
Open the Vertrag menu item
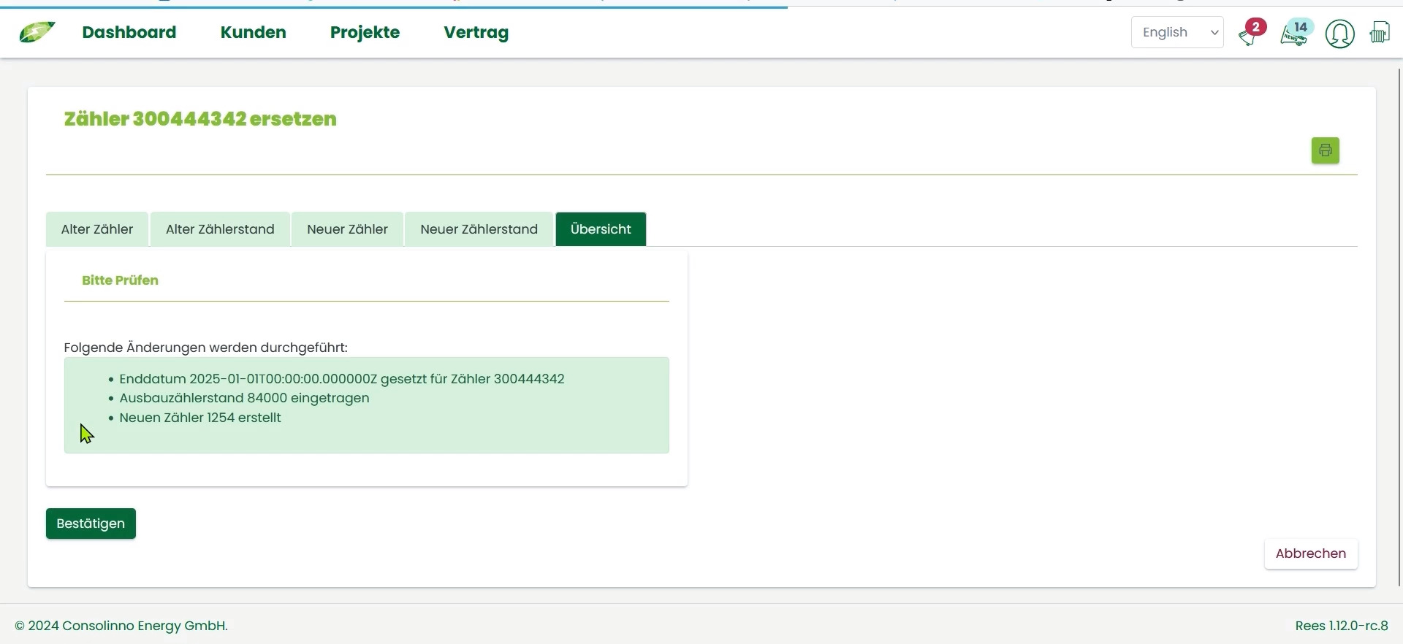(x=476, y=32)
